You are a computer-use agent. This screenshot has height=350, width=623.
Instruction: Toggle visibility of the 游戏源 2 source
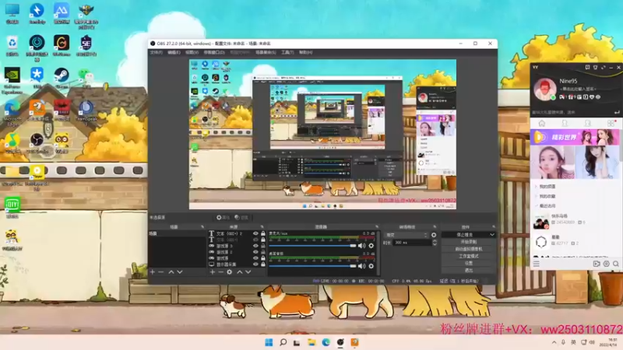tap(255, 252)
